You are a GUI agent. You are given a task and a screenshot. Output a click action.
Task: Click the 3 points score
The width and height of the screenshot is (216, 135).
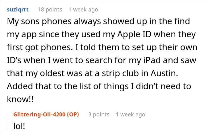coord(99,115)
